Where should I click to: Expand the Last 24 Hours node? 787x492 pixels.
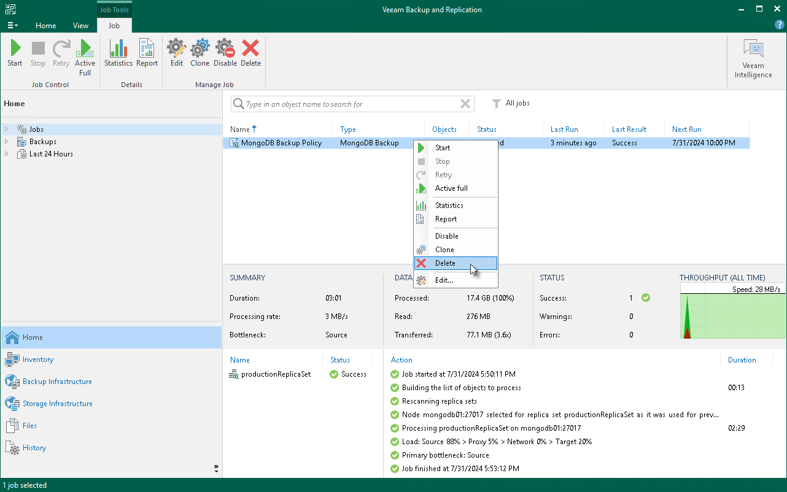(x=7, y=154)
